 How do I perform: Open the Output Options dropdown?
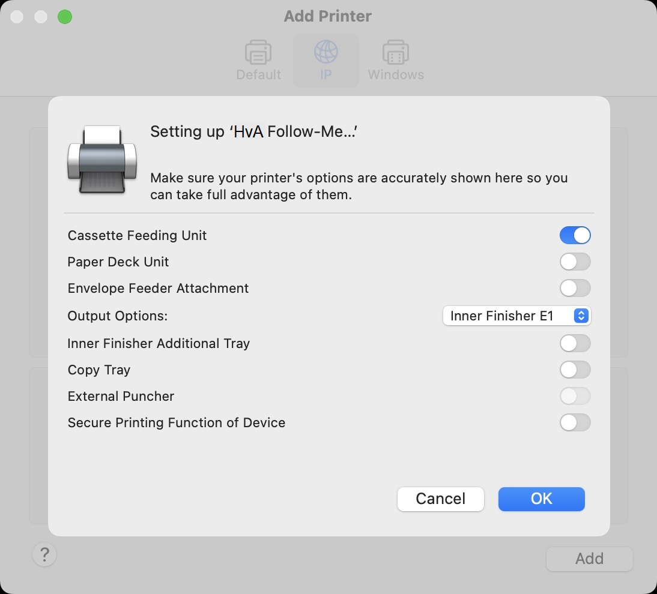point(516,316)
